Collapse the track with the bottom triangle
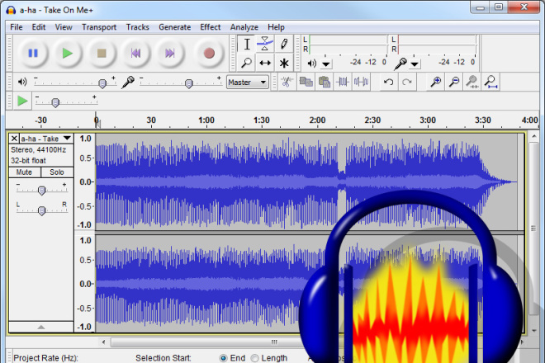The image size is (545, 363). click(x=41, y=327)
